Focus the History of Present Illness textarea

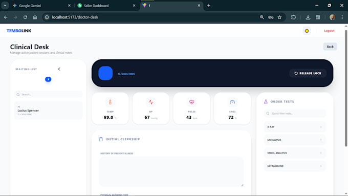(x=171, y=171)
